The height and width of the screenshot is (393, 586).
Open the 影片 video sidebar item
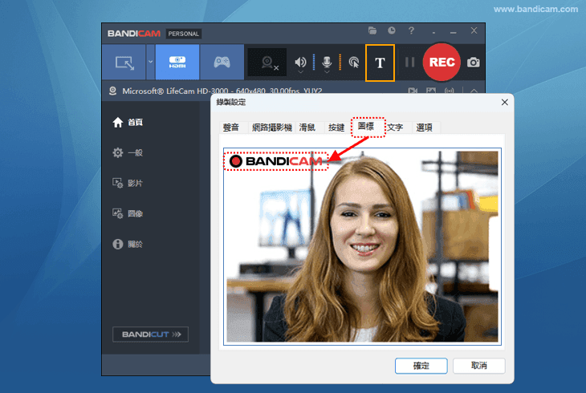click(x=128, y=183)
